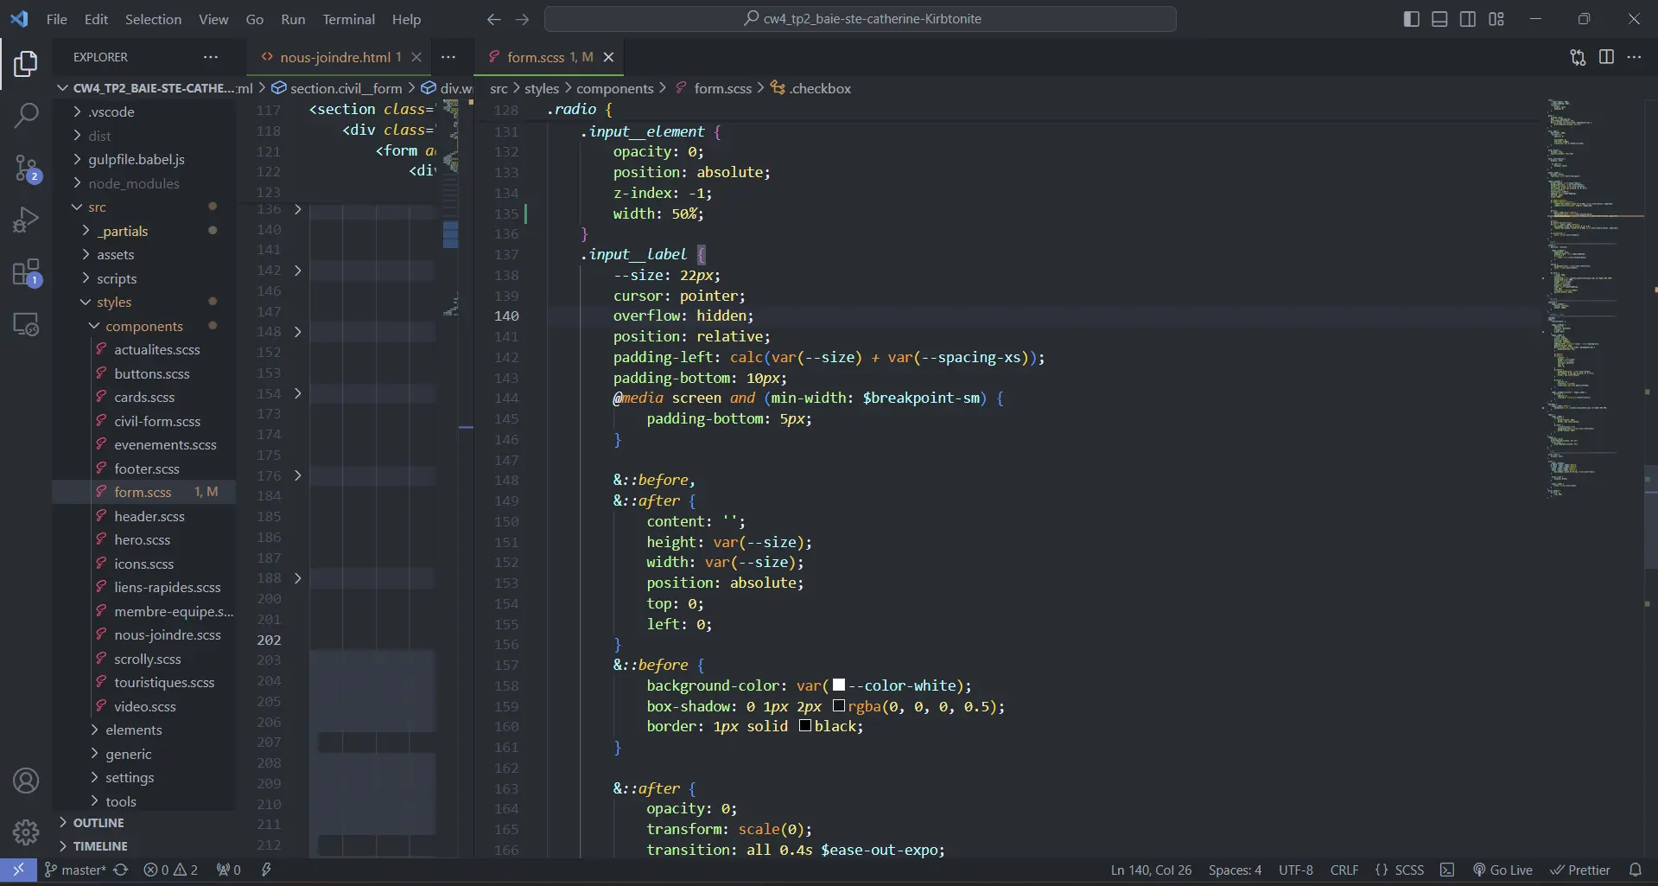Open the Search view in activity bar
1658x886 pixels.
tap(26, 115)
